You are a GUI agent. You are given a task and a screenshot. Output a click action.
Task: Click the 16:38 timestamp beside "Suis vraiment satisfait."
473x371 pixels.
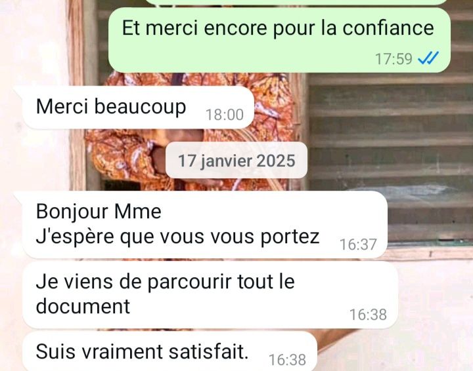287,360
